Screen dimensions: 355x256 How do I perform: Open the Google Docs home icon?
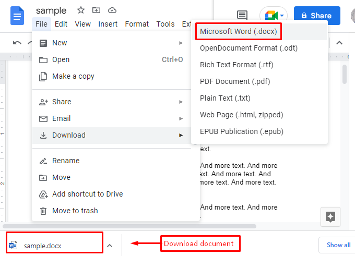pyautogui.click(x=17, y=16)
